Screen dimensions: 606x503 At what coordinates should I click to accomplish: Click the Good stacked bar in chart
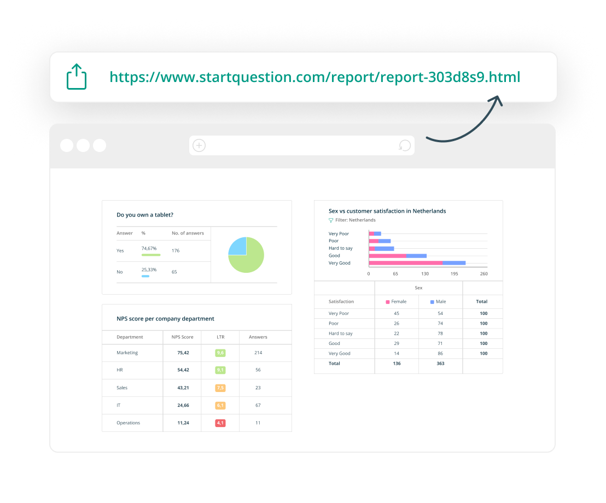point(398,256)
